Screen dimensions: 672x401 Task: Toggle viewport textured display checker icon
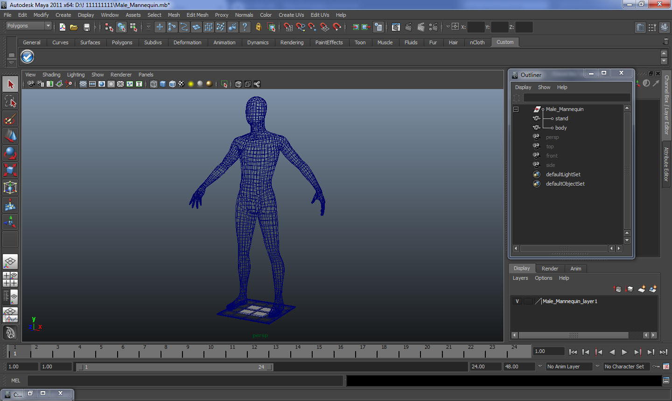coord(181,84)
